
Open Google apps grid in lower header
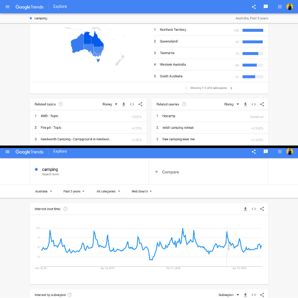click(280, 151)
